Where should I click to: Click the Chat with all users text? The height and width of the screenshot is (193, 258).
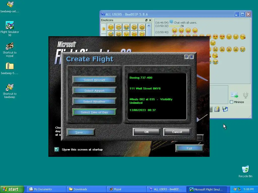click(185, 23)
